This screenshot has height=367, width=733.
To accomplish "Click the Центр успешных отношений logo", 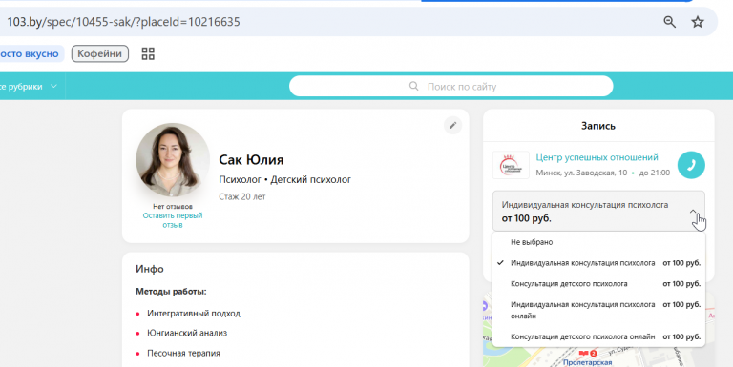I will [x=511, y=165].
